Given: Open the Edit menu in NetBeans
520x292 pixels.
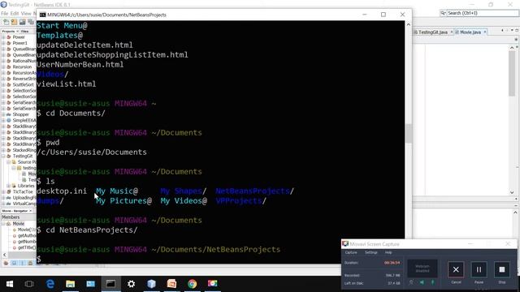Looking at the screenshot, I should 15,13.
